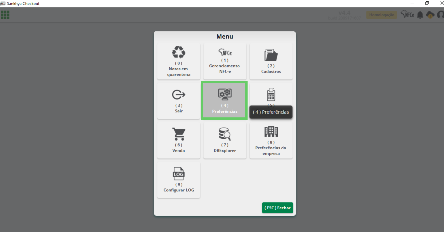
Task: Choose the Sair logout tile
Action: click(179, 101)
